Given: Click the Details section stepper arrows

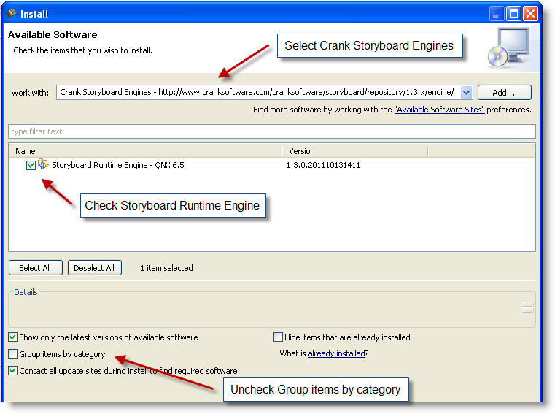Looking at the screenshot, I should pos(527,307).
